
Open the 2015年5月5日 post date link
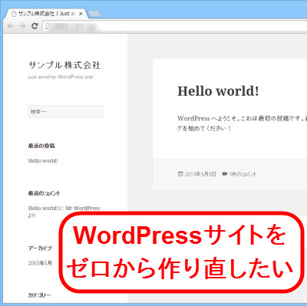pyautogui.click(x=200, y=174)
